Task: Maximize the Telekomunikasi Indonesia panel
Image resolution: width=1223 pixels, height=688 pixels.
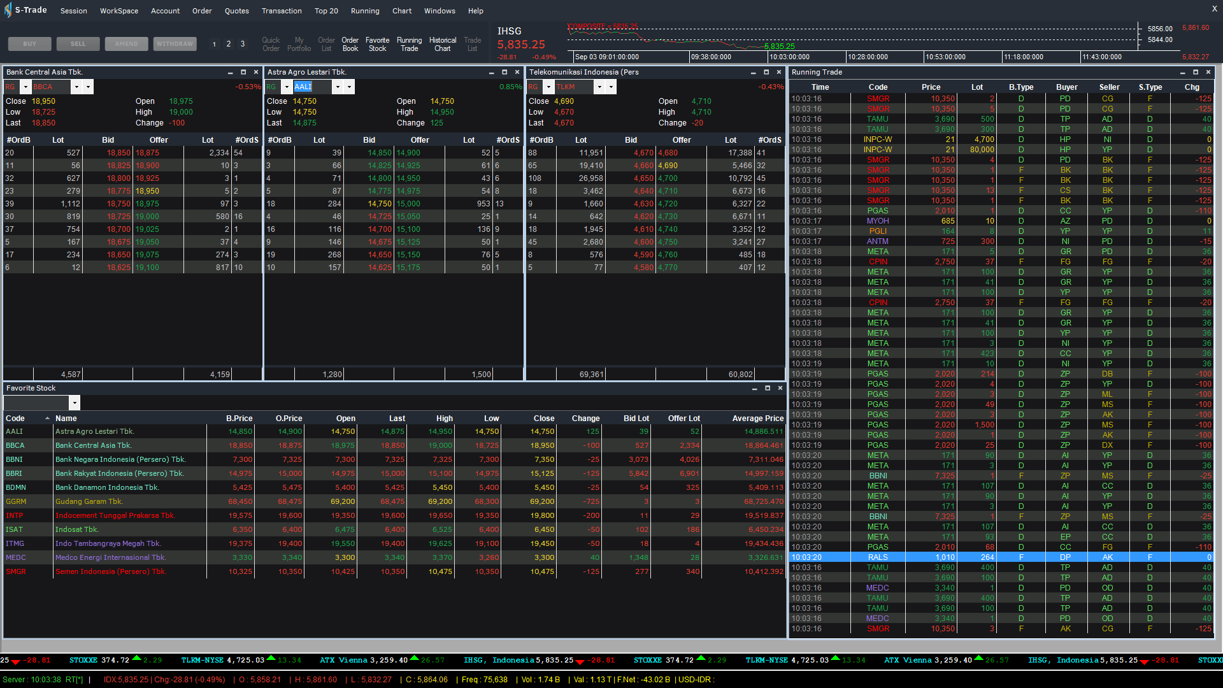Action: [x=766, y=72]
